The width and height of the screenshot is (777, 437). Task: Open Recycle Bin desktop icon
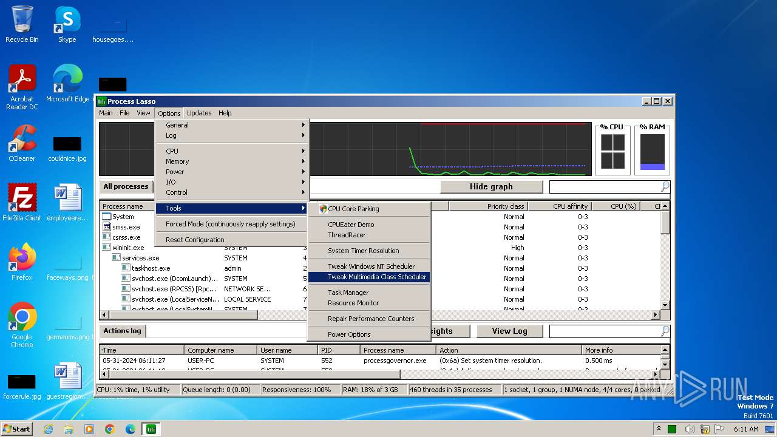click(22, 24)
